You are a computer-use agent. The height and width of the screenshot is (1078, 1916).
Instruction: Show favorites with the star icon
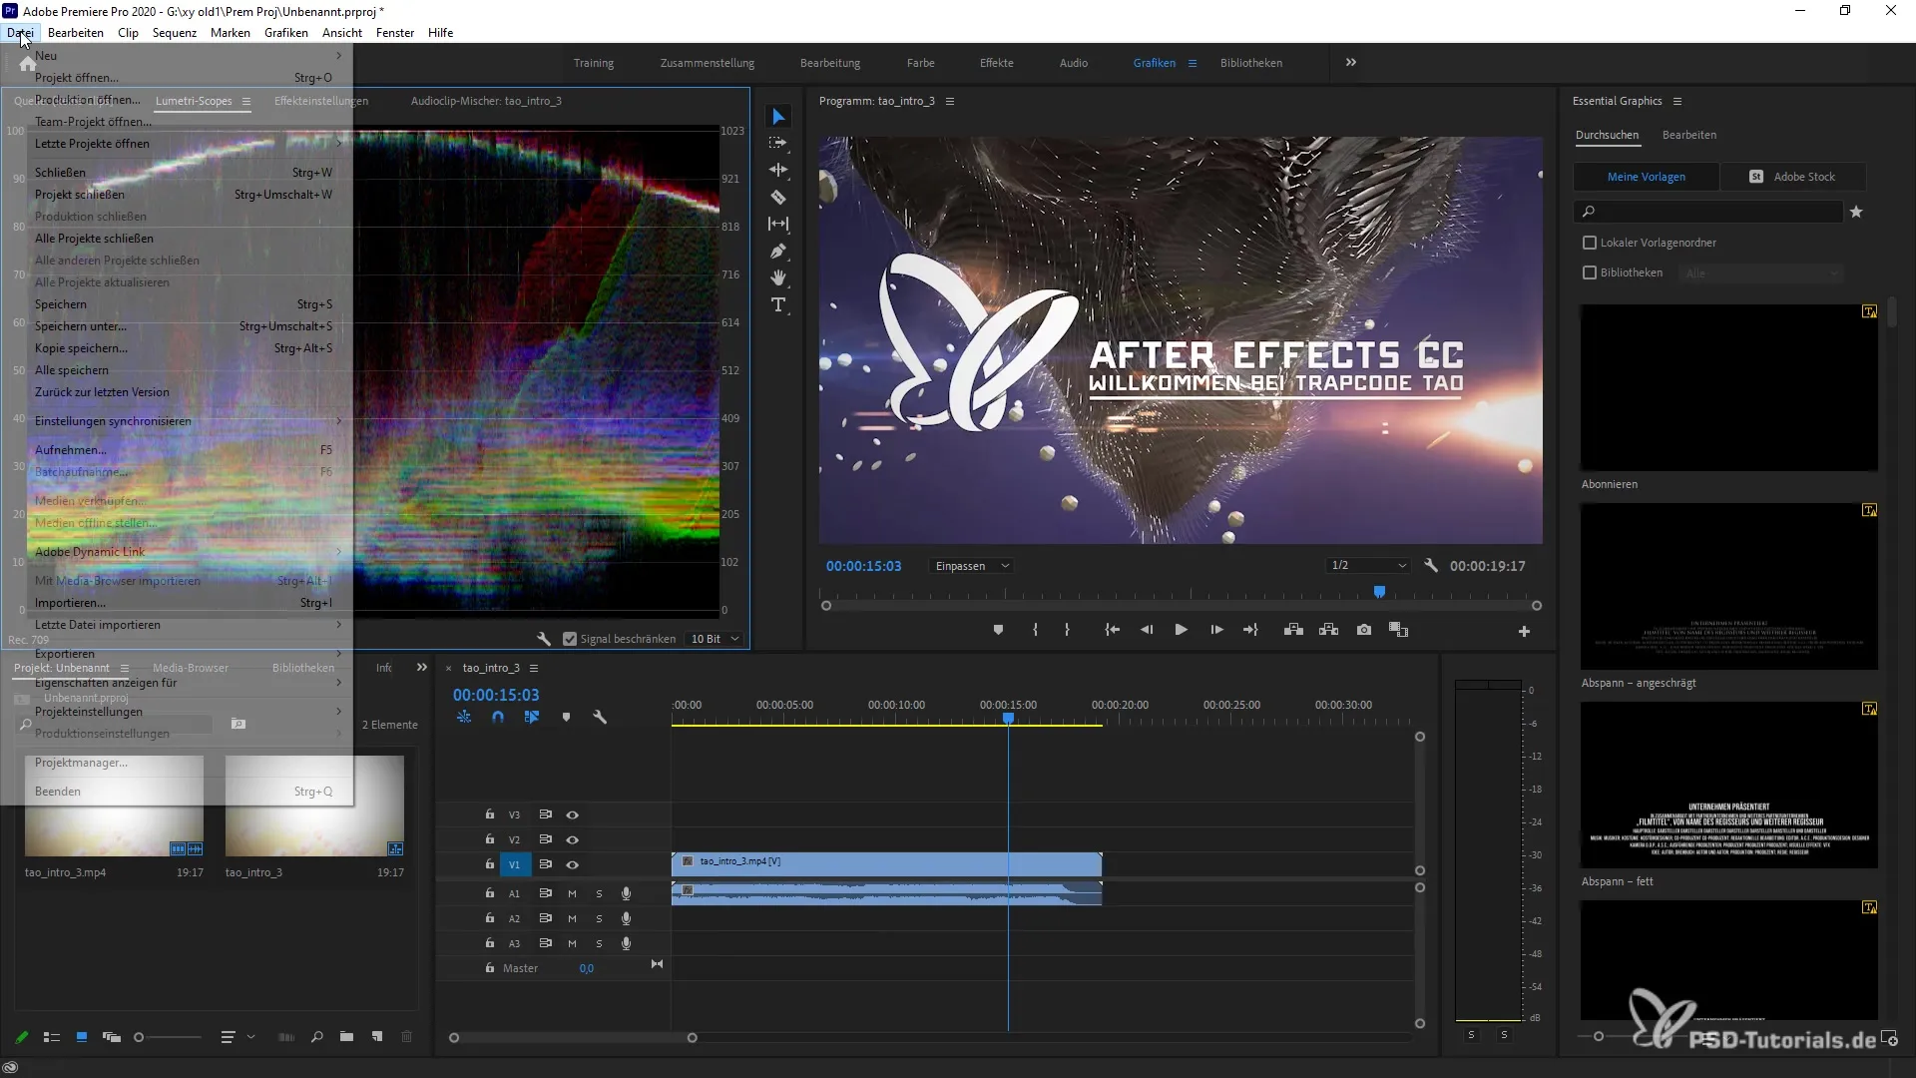pos(1856,212)
